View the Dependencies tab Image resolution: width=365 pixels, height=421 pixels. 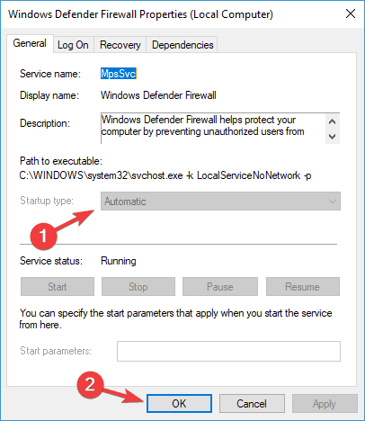click(182, 45)
